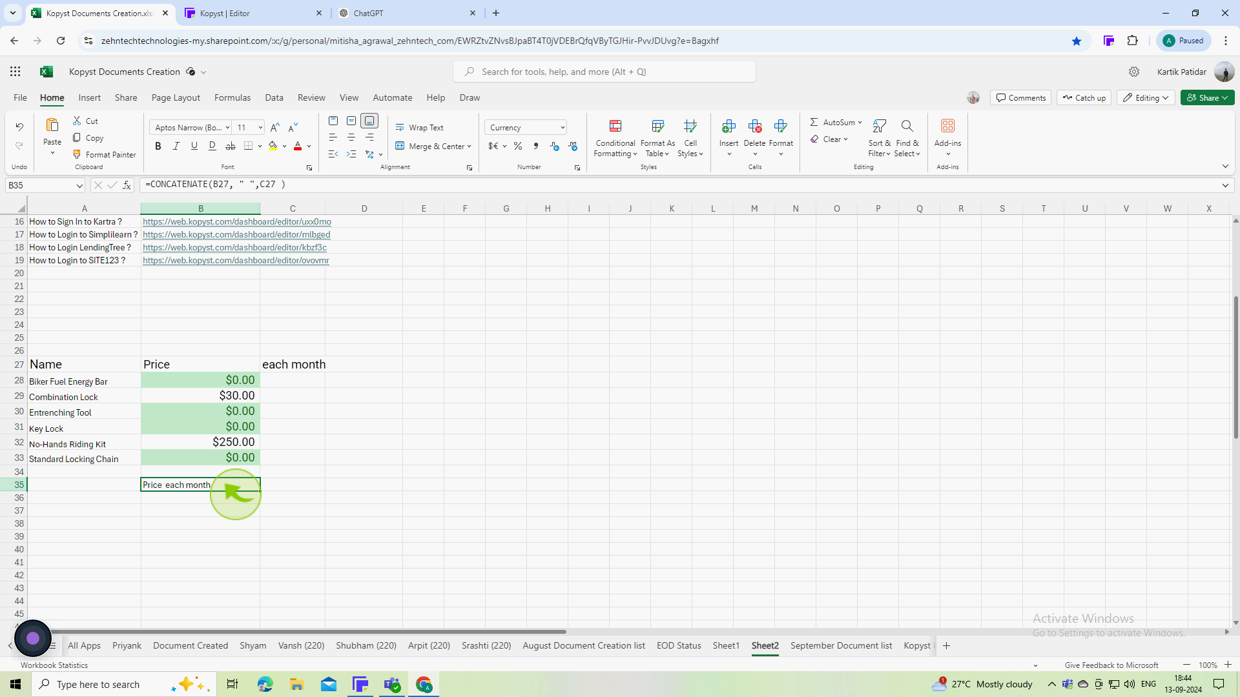The height and width of the screenshot is (697, 1240).
Task: Expand the AutoSum options arrow
Action: [x=860, y=123]
